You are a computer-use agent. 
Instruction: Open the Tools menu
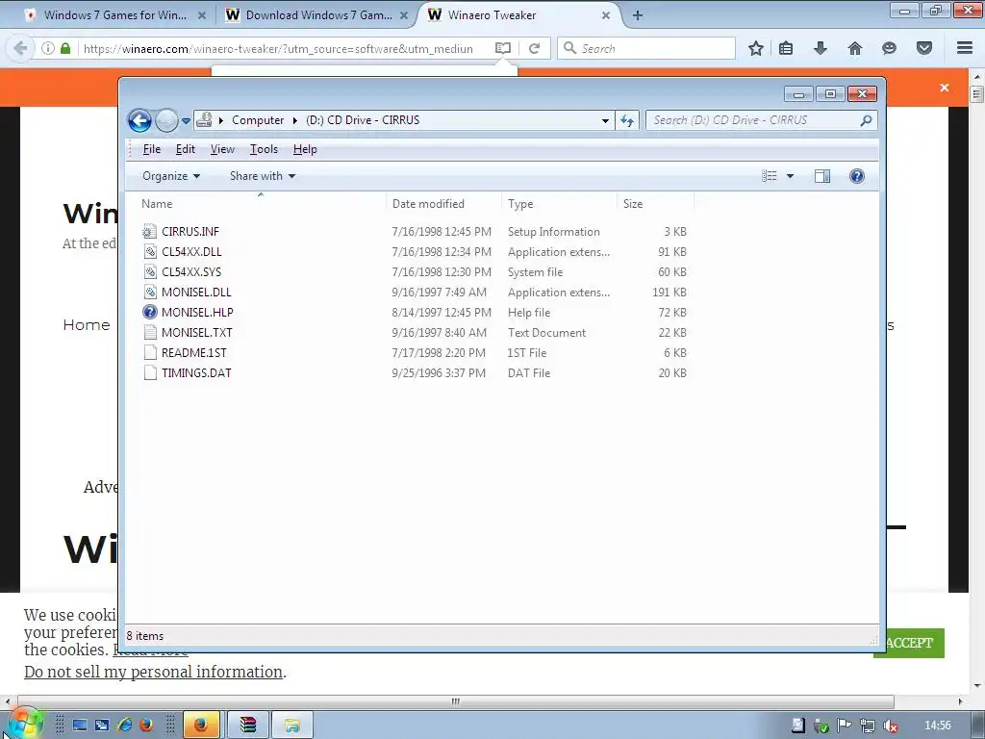264,149
